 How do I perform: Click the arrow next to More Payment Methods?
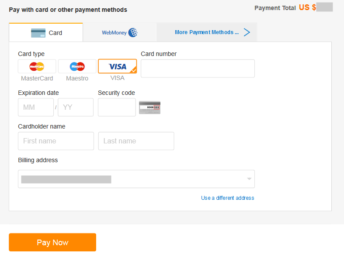point(247,32)
